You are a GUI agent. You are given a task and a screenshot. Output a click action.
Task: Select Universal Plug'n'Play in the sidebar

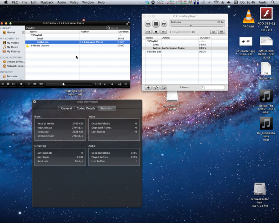pos(13,61)
